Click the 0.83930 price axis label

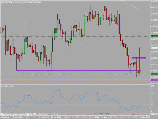[154, 1]
